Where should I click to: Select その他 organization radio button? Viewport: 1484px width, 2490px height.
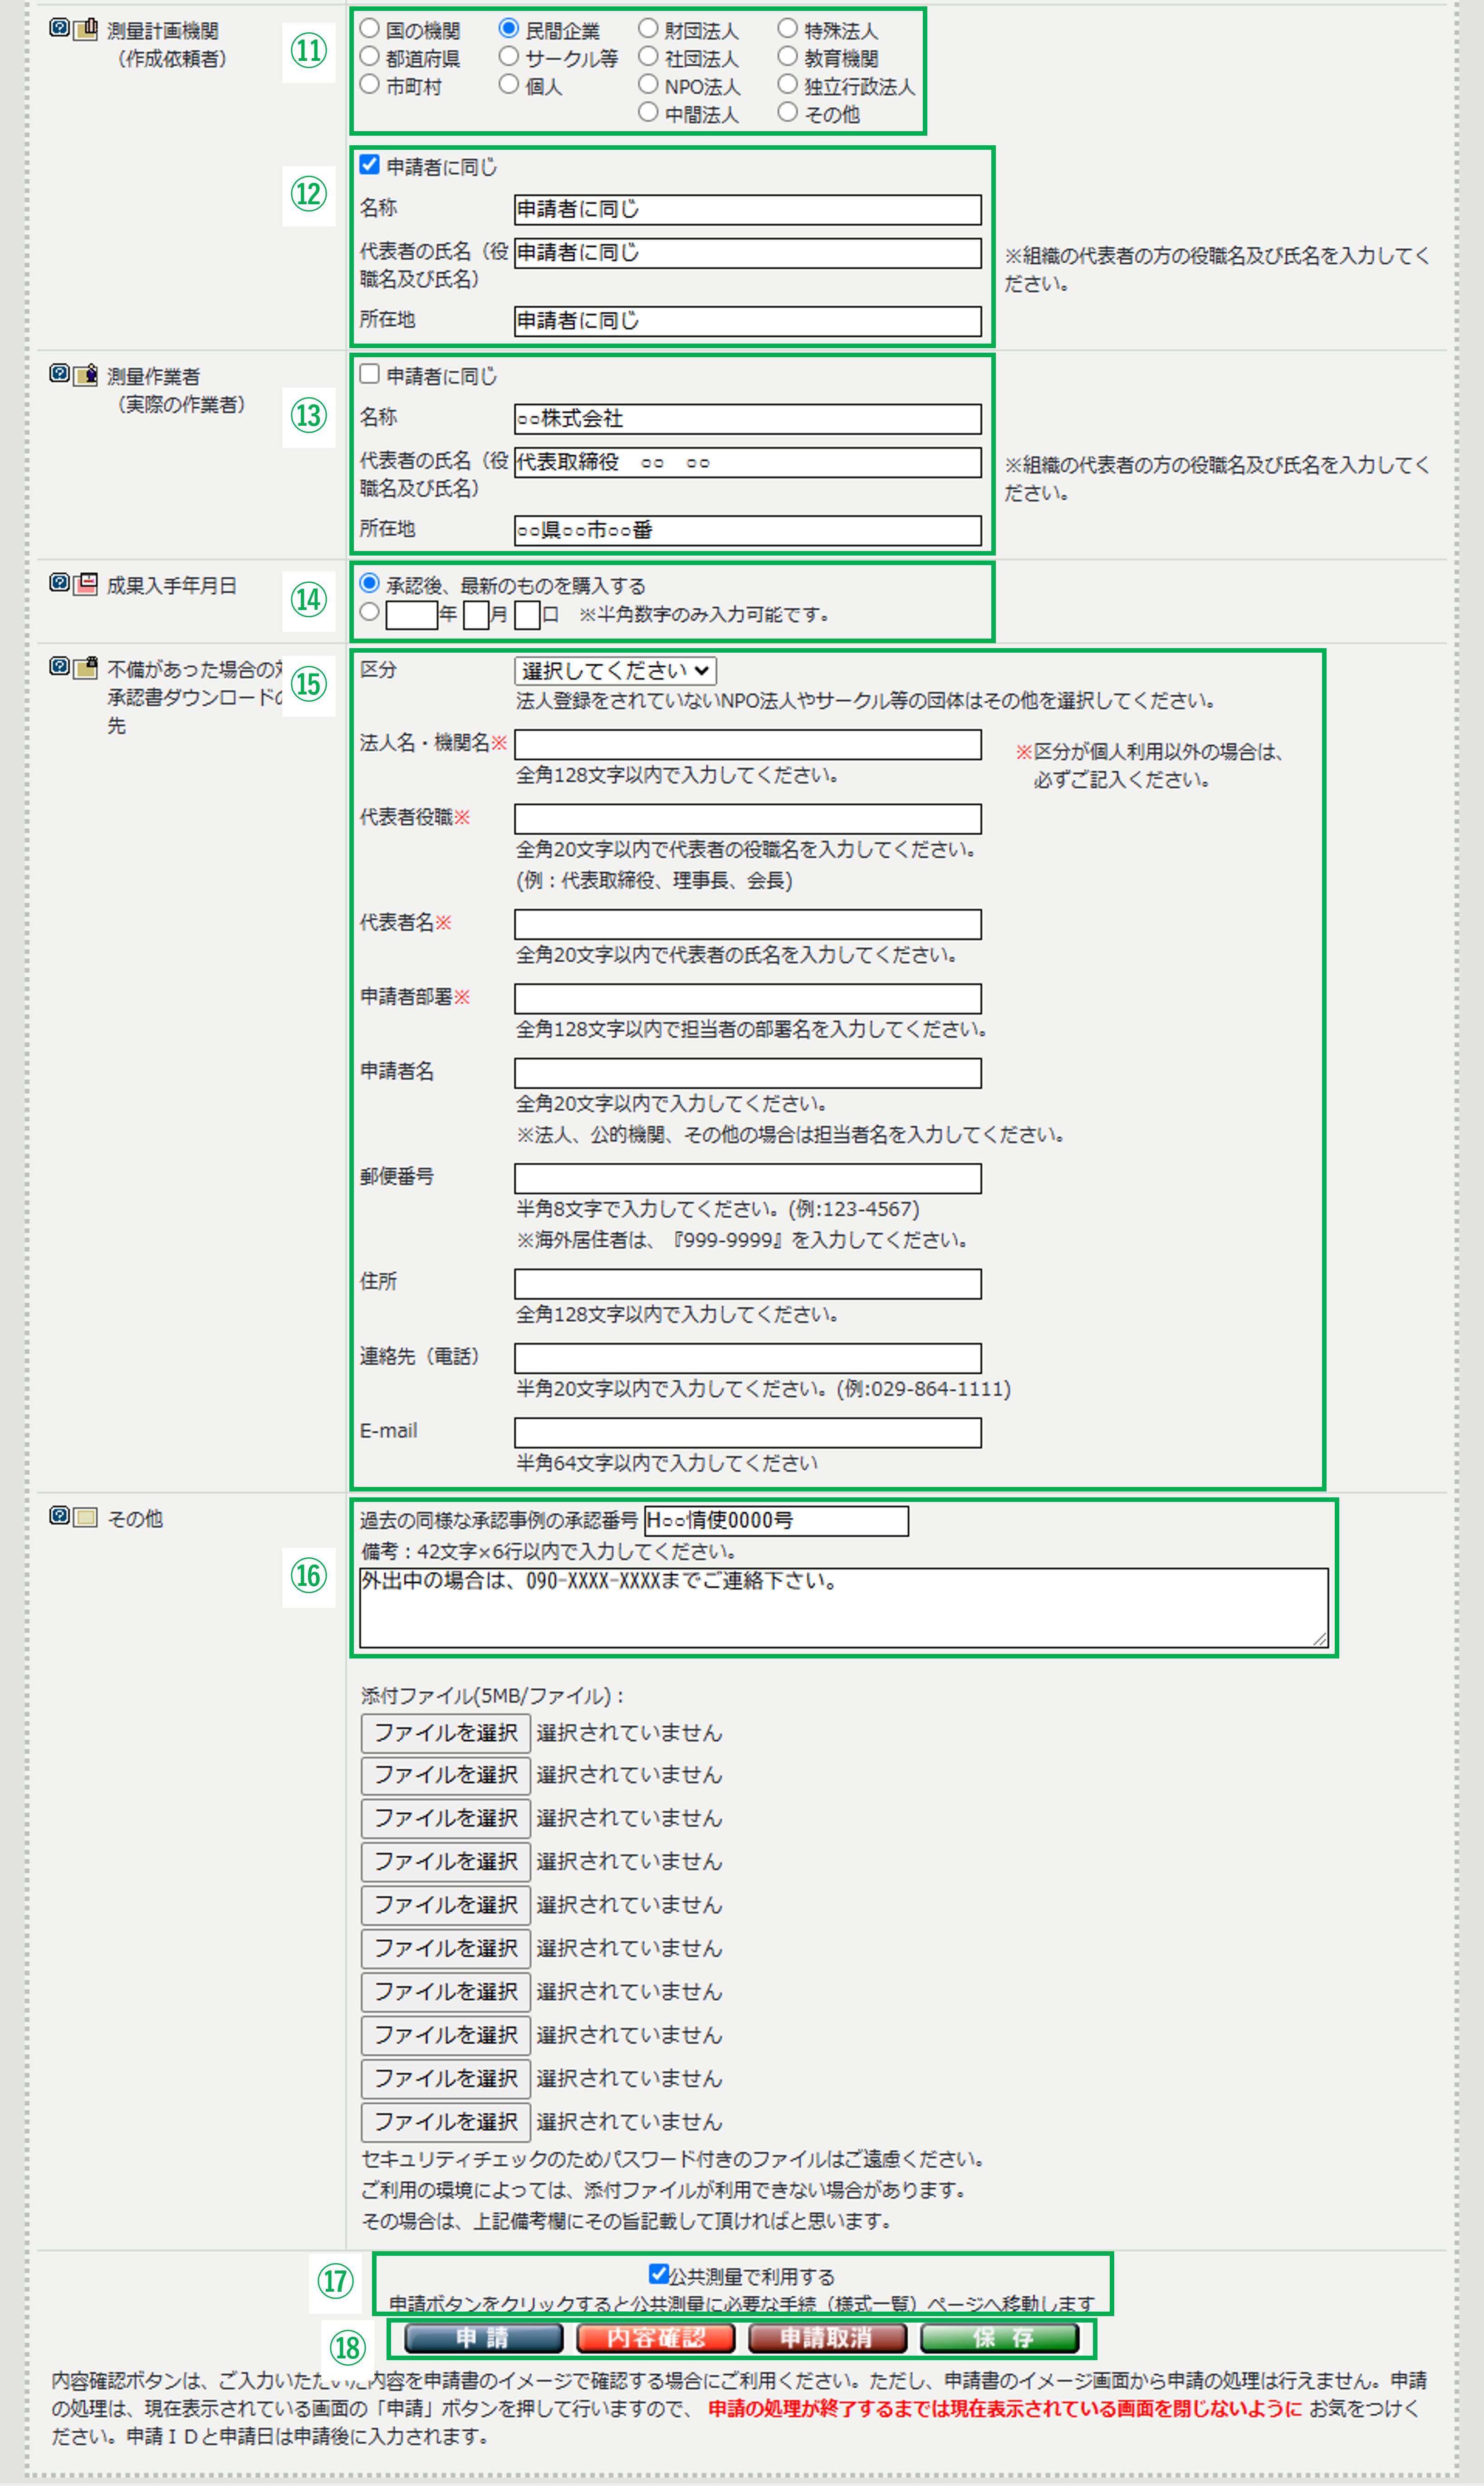click(788, 112)
